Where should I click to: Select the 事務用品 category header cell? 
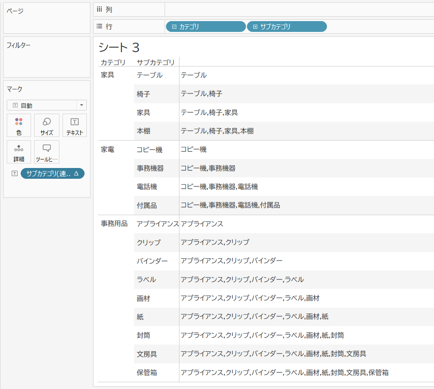point(114,223)
